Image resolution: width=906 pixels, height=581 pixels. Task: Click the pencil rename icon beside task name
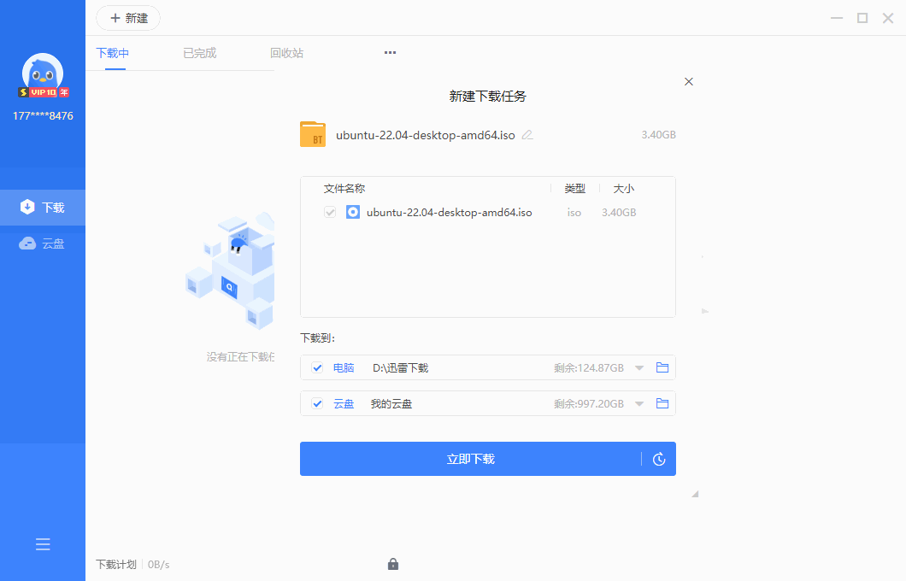tap(527, 135)
